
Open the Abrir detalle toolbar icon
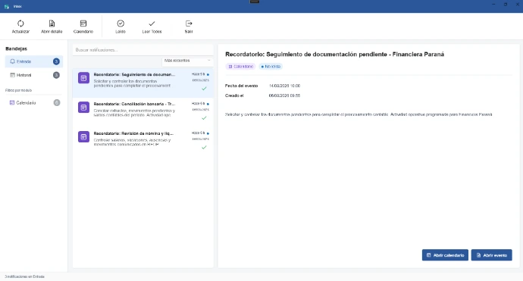pyautogui.click(x=52, y=23)
